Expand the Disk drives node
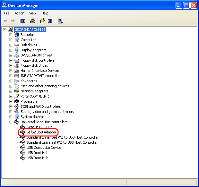 11,45
